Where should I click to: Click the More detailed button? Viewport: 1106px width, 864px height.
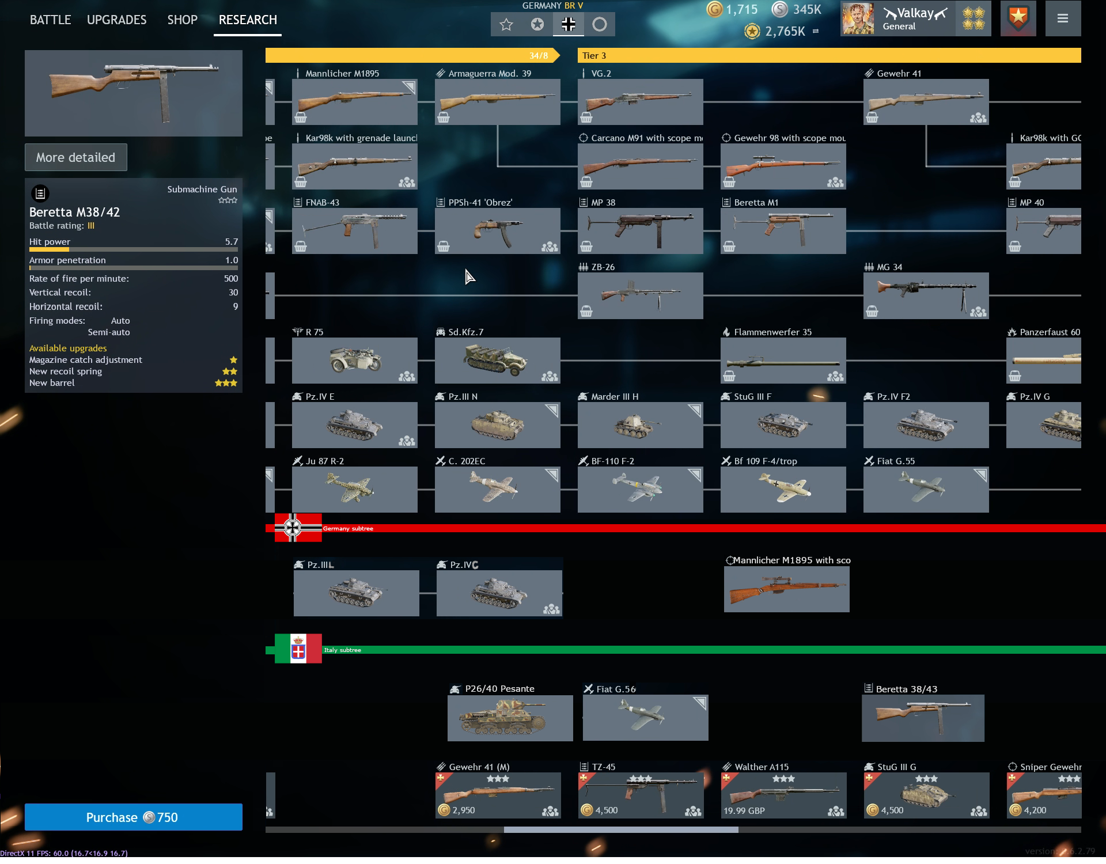(75, 157)
